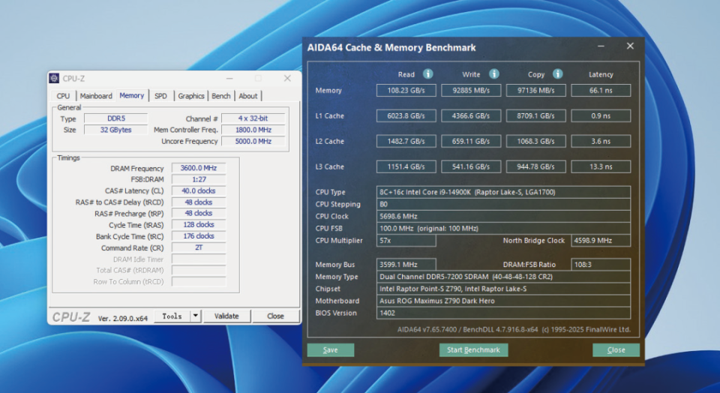Image resolution: width=720 pixels, height=393 pixels.
Task: Open the Graphics tab in CPU-Z
Action: point(191,95)
